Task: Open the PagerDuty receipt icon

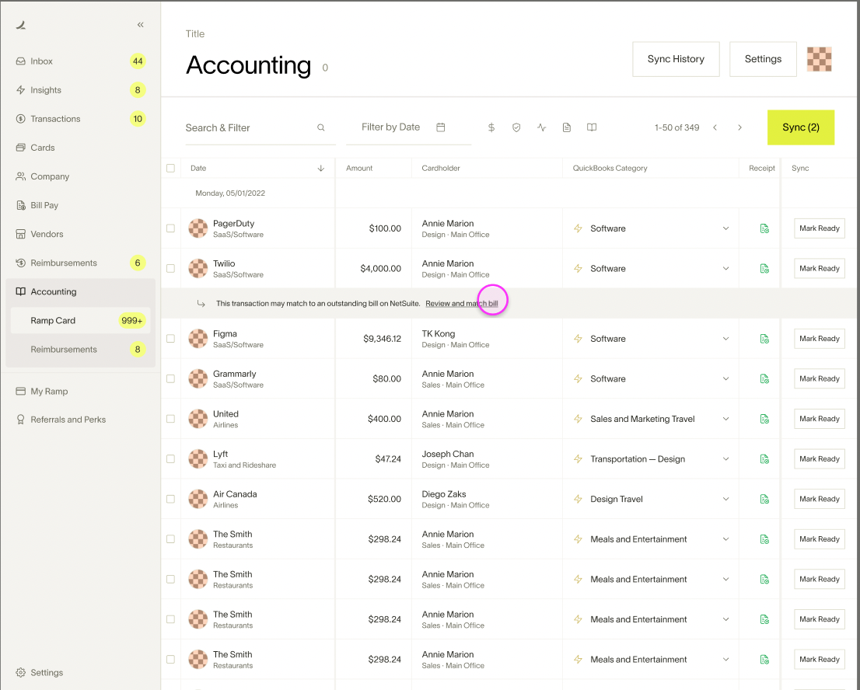Action: [764, 228]
